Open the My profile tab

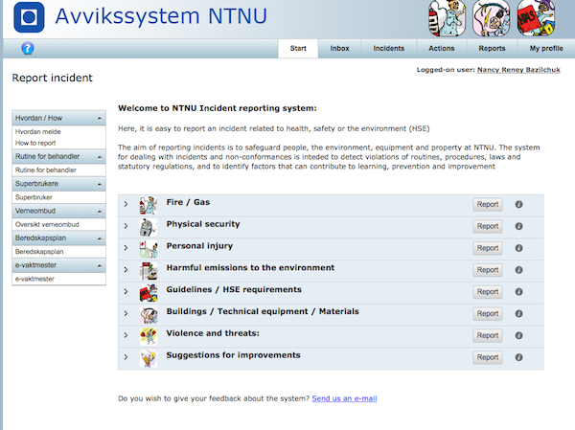tap(546, 49)
